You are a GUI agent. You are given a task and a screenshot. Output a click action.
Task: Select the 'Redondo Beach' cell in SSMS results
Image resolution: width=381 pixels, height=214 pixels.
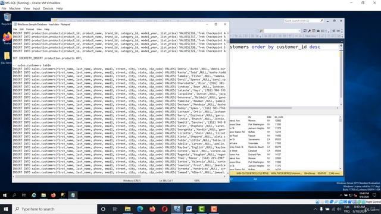[256, 147]
